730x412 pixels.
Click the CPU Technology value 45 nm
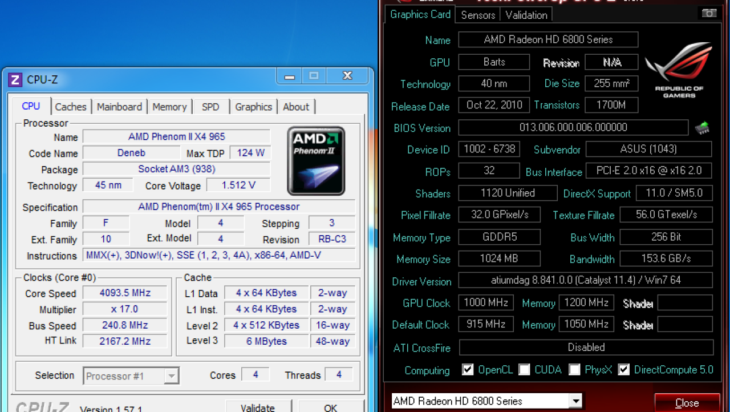tap(108, 185)
